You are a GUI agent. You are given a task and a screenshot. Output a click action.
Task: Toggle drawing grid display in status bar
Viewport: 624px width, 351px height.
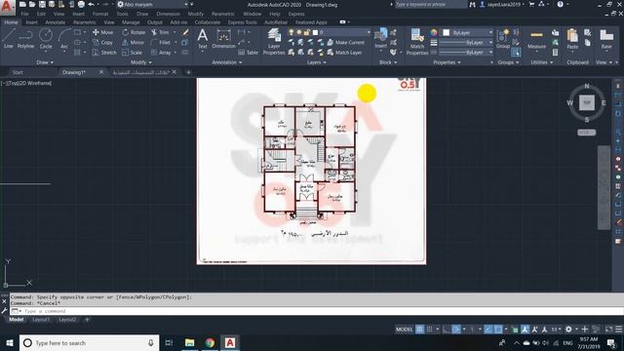pyautogui.click(x=420, y=330)
